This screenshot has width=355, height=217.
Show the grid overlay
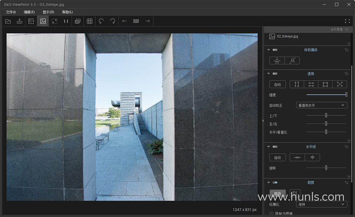click(89, 21)
